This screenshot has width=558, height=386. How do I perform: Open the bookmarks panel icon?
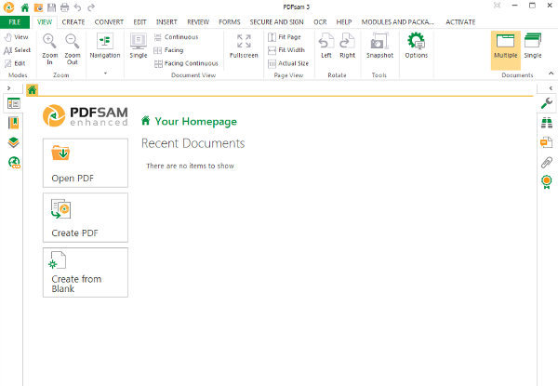tap(14, 123)
